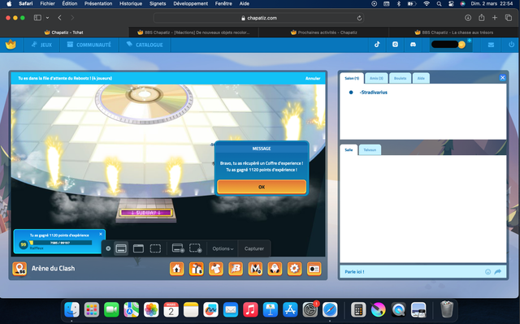Open the Développement menu in menu bar

click(190, 3)
